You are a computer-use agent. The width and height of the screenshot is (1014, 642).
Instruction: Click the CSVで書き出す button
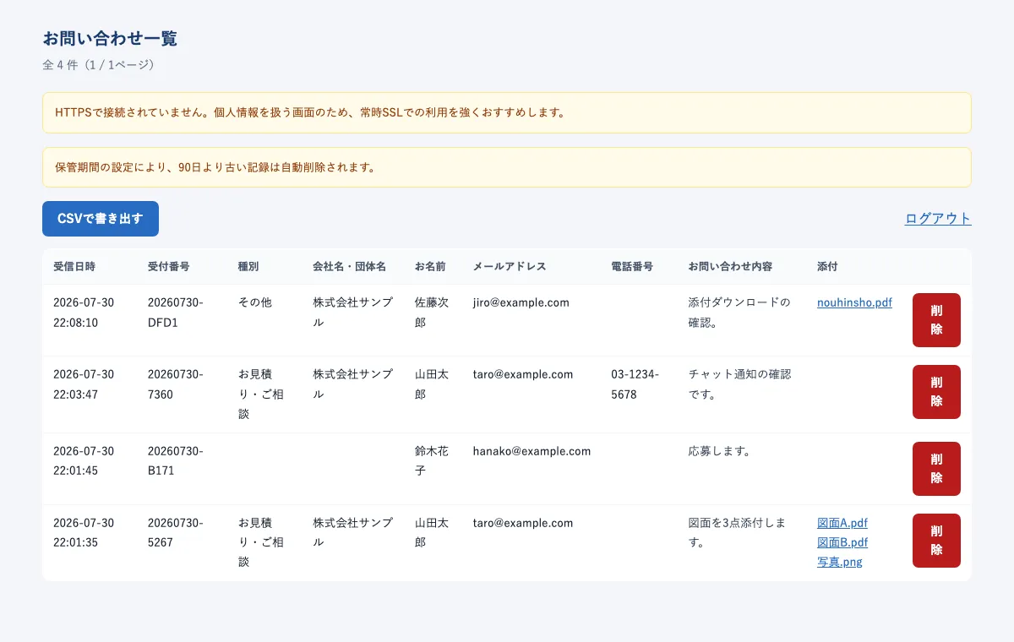[x=101, y=219]
